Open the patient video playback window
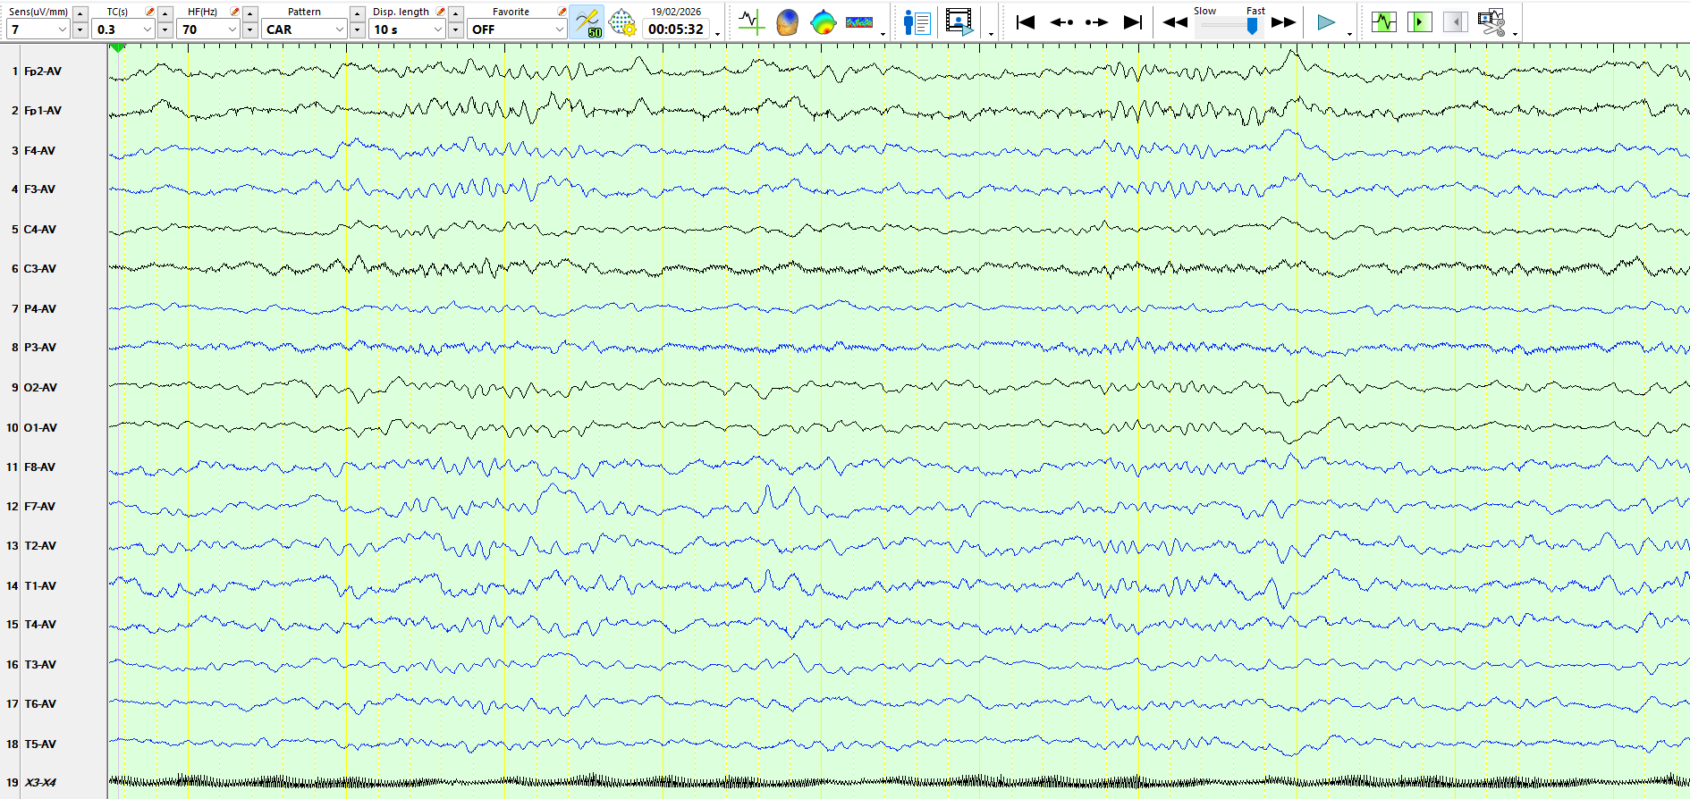1690x799 pixels. 959,22
